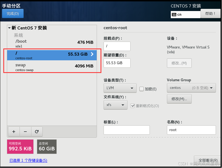222x168 pixels.
Task: Open the Volume Group centos dropdown
Action: [x=191, y=88]
